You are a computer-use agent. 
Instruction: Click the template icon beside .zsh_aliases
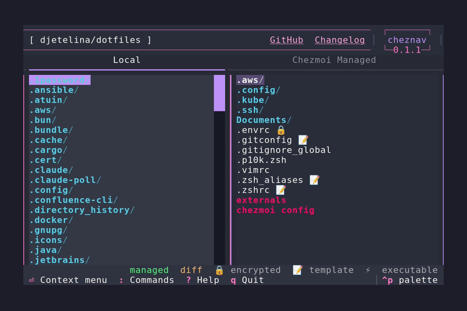pos(315,180)
